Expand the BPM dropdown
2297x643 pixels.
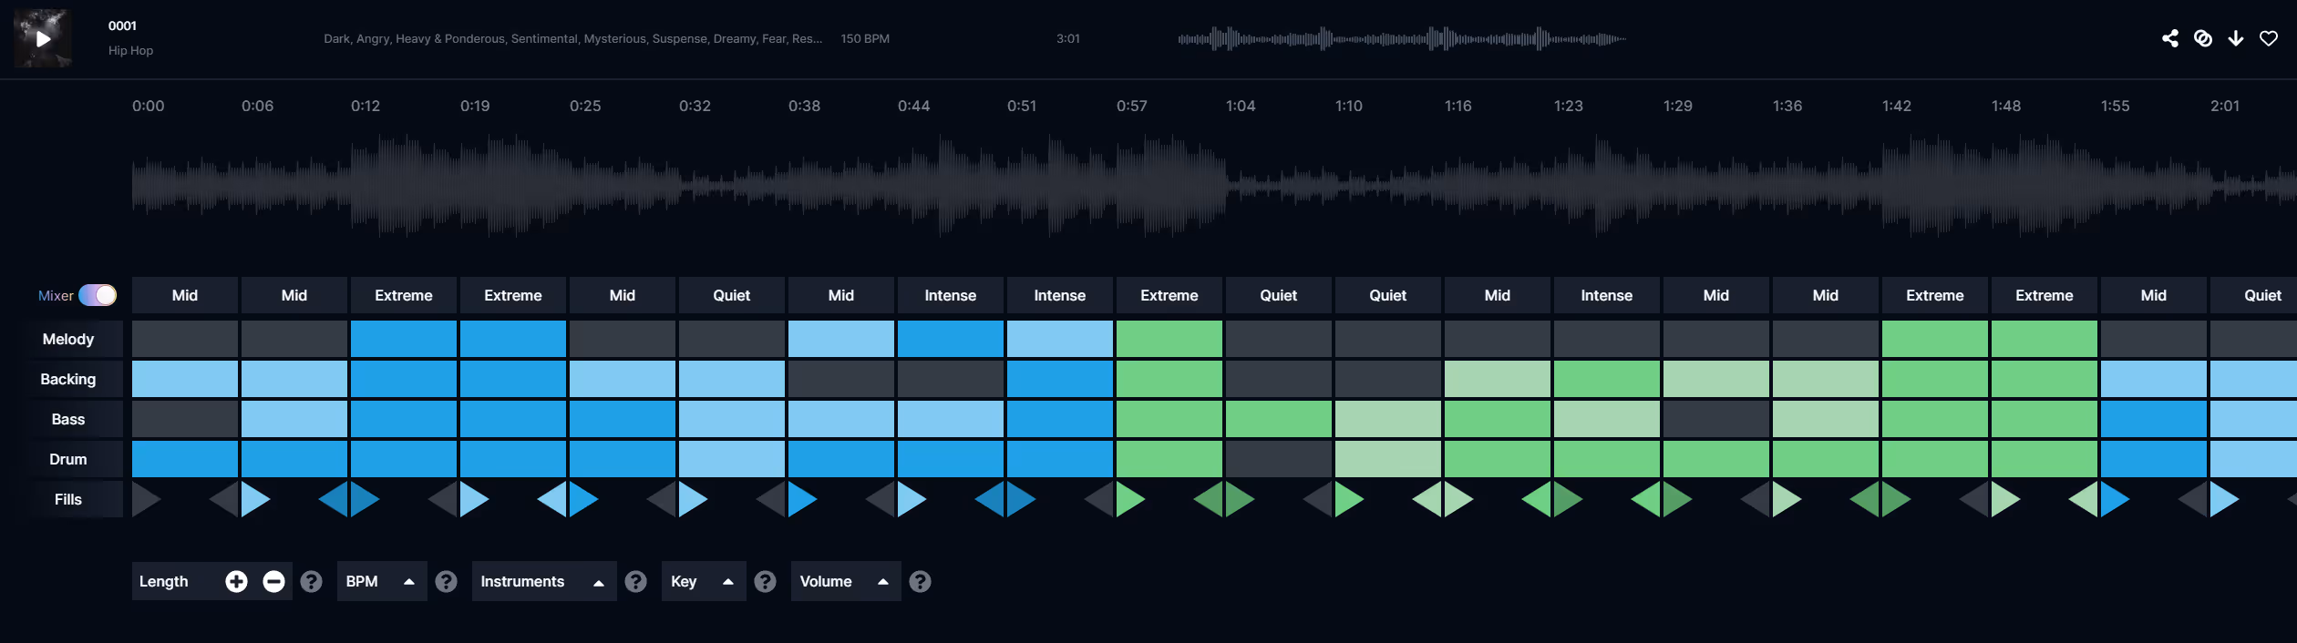382,581
